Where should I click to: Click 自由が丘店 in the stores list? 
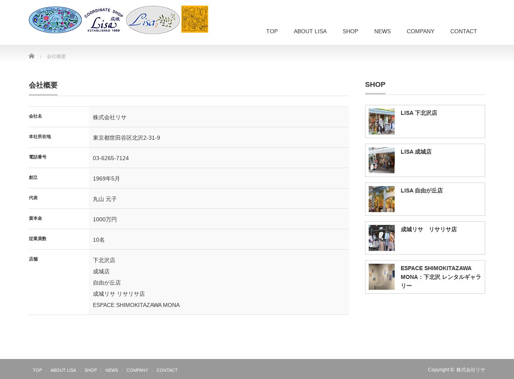tap(107, 283)
